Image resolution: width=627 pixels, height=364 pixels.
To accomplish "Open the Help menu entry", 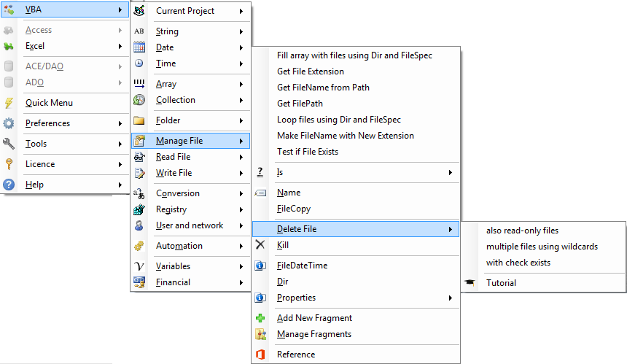I will (65, 185).
